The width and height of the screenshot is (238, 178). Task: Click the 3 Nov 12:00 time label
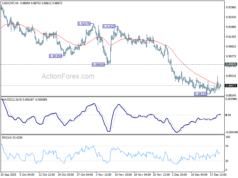pyautogui.click(x=104, y=174)
